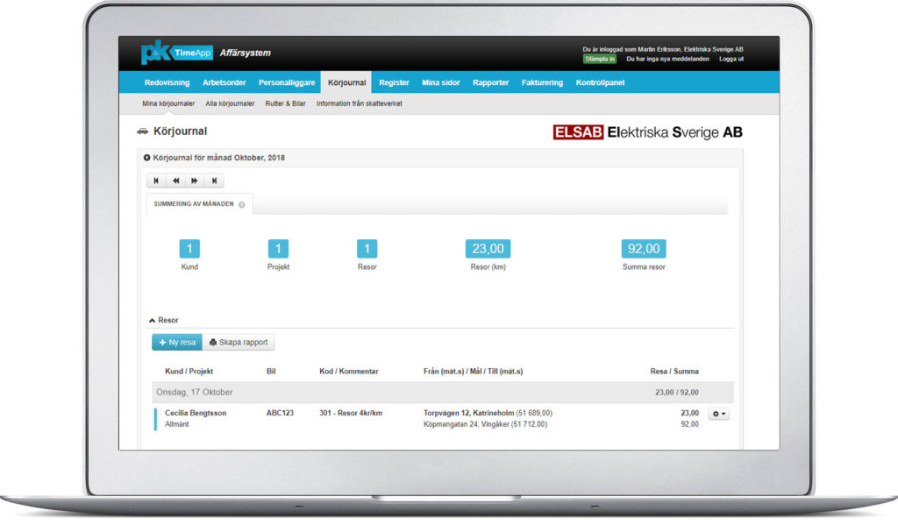Open the Kontrollpanel menu
This screenshot has height=532, width=898.
point(600,82)
